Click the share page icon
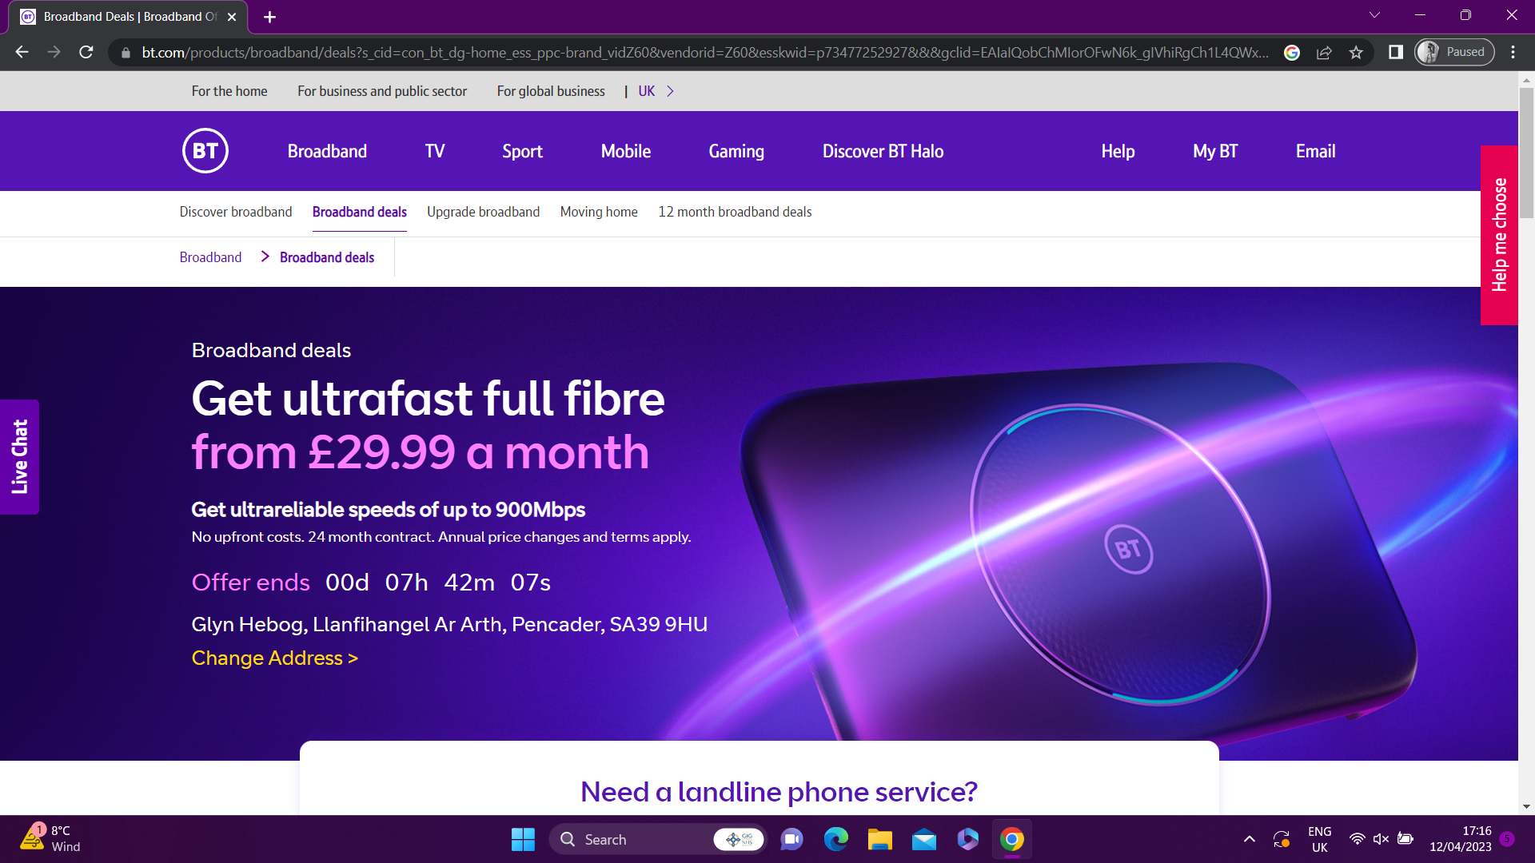Image resolution: width=1535 pixels, height=863 pixels. click(1324, 52)
